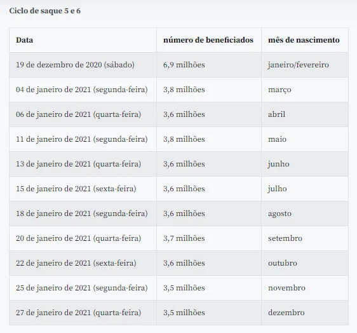This screenshot has height=333, width=357.
Task: Click the '06 de janeiro de 2021' date cell
Action: point(83,114)
